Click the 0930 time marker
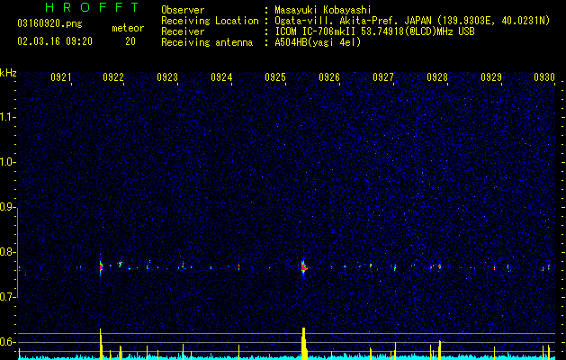 (x=544, y=76)
